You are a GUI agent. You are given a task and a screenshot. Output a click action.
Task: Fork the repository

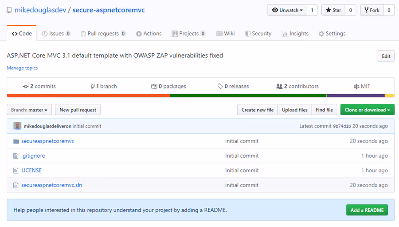tap(372, 10)
